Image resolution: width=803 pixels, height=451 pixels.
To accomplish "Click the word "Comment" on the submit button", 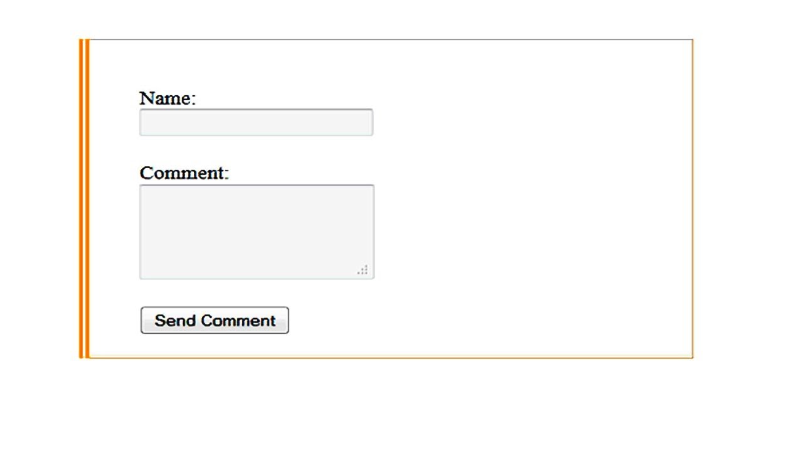I will tap(238, 321).
